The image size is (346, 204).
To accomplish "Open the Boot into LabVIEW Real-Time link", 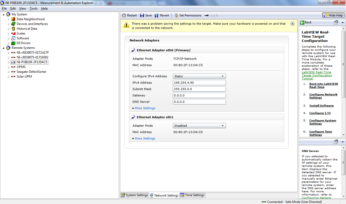I will 323,85.
